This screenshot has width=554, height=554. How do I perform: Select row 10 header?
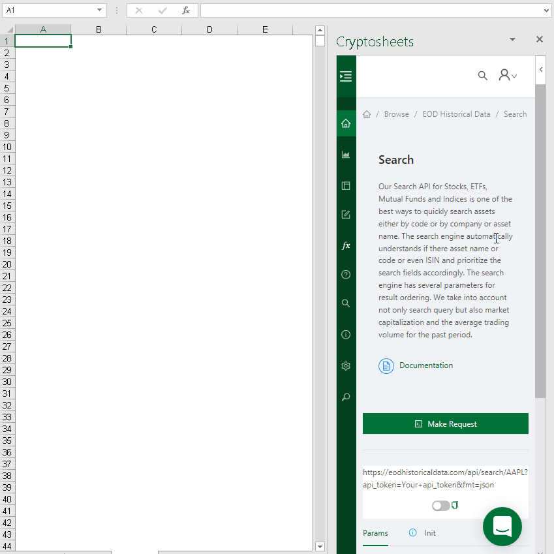tap(7, 147)
